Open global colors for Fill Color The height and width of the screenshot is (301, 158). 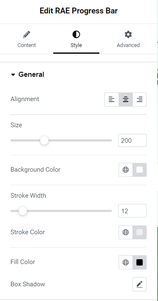pos(126,262)
